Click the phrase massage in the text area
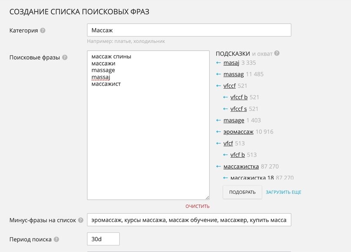This screenshot has height=252, width=351. (103, 70)
